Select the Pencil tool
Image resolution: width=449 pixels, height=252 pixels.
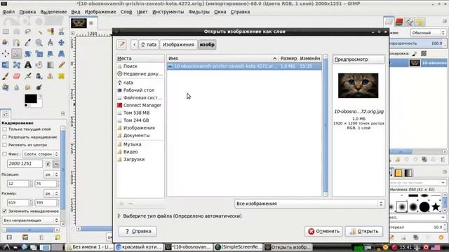pyautogui.click(x=61, y=65)
